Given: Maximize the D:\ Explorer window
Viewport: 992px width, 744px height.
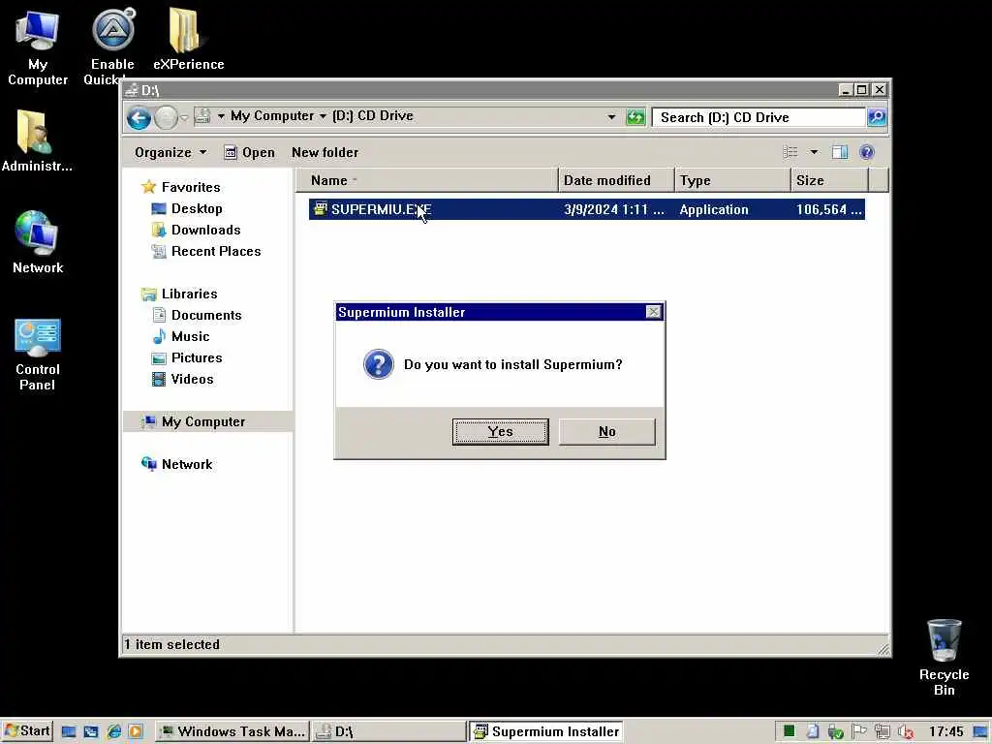Looking at the screenshot, I should (861, 90).
